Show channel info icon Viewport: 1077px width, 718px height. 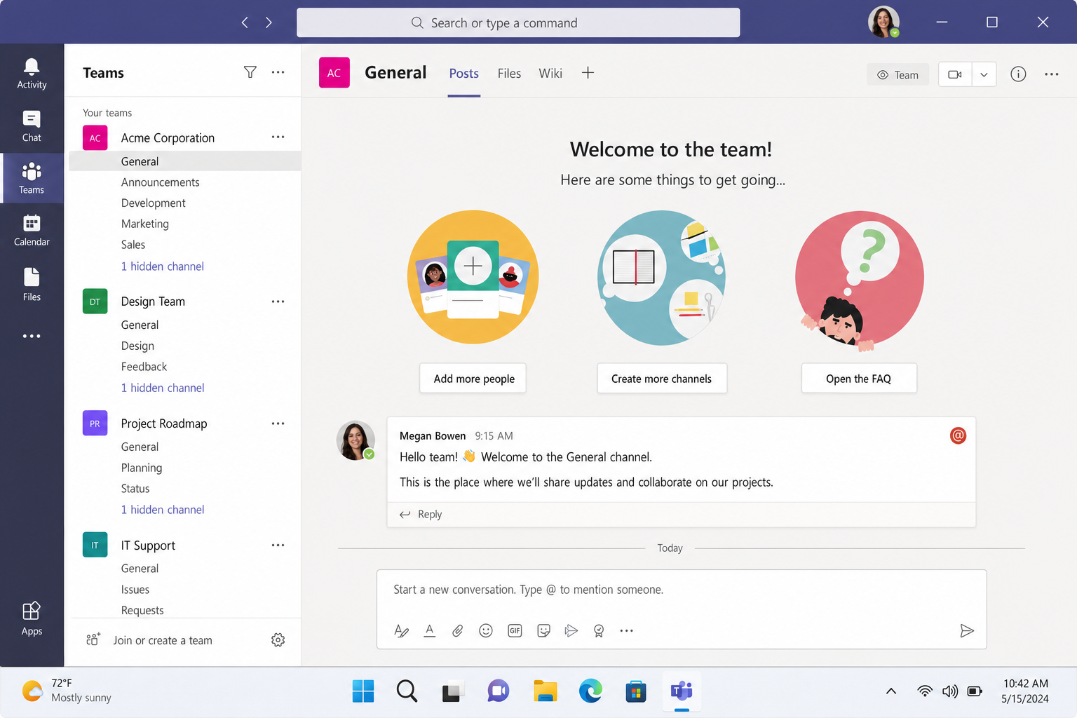(x=1018, y=74)
